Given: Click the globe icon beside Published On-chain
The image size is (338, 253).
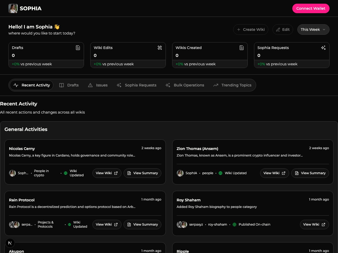Looking at the screenshot, I should coord(234,225).
